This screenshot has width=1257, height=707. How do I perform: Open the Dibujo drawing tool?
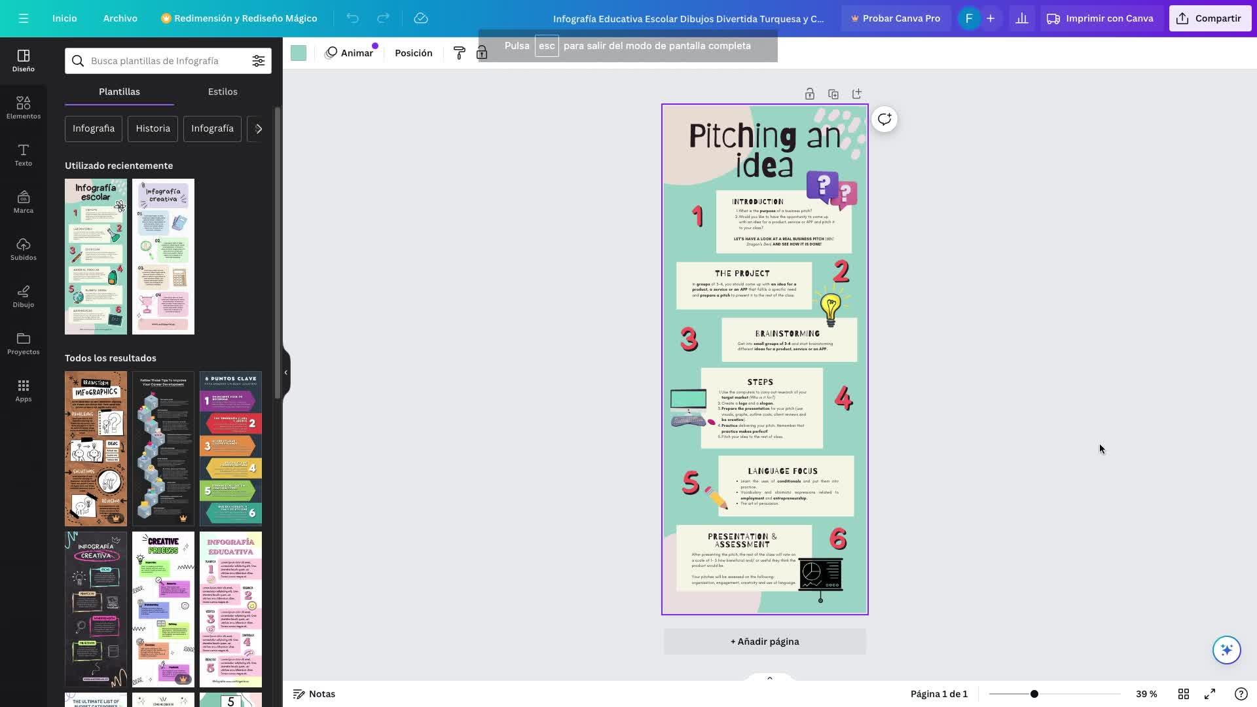point(23,296)
